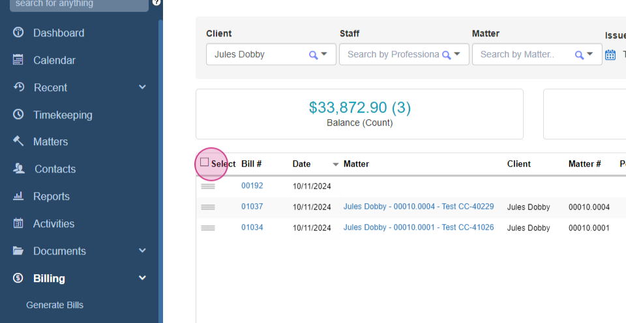626x323 pixels.
Task: Open Timekeeping clock icon
Action: click(x=18, y=115)
